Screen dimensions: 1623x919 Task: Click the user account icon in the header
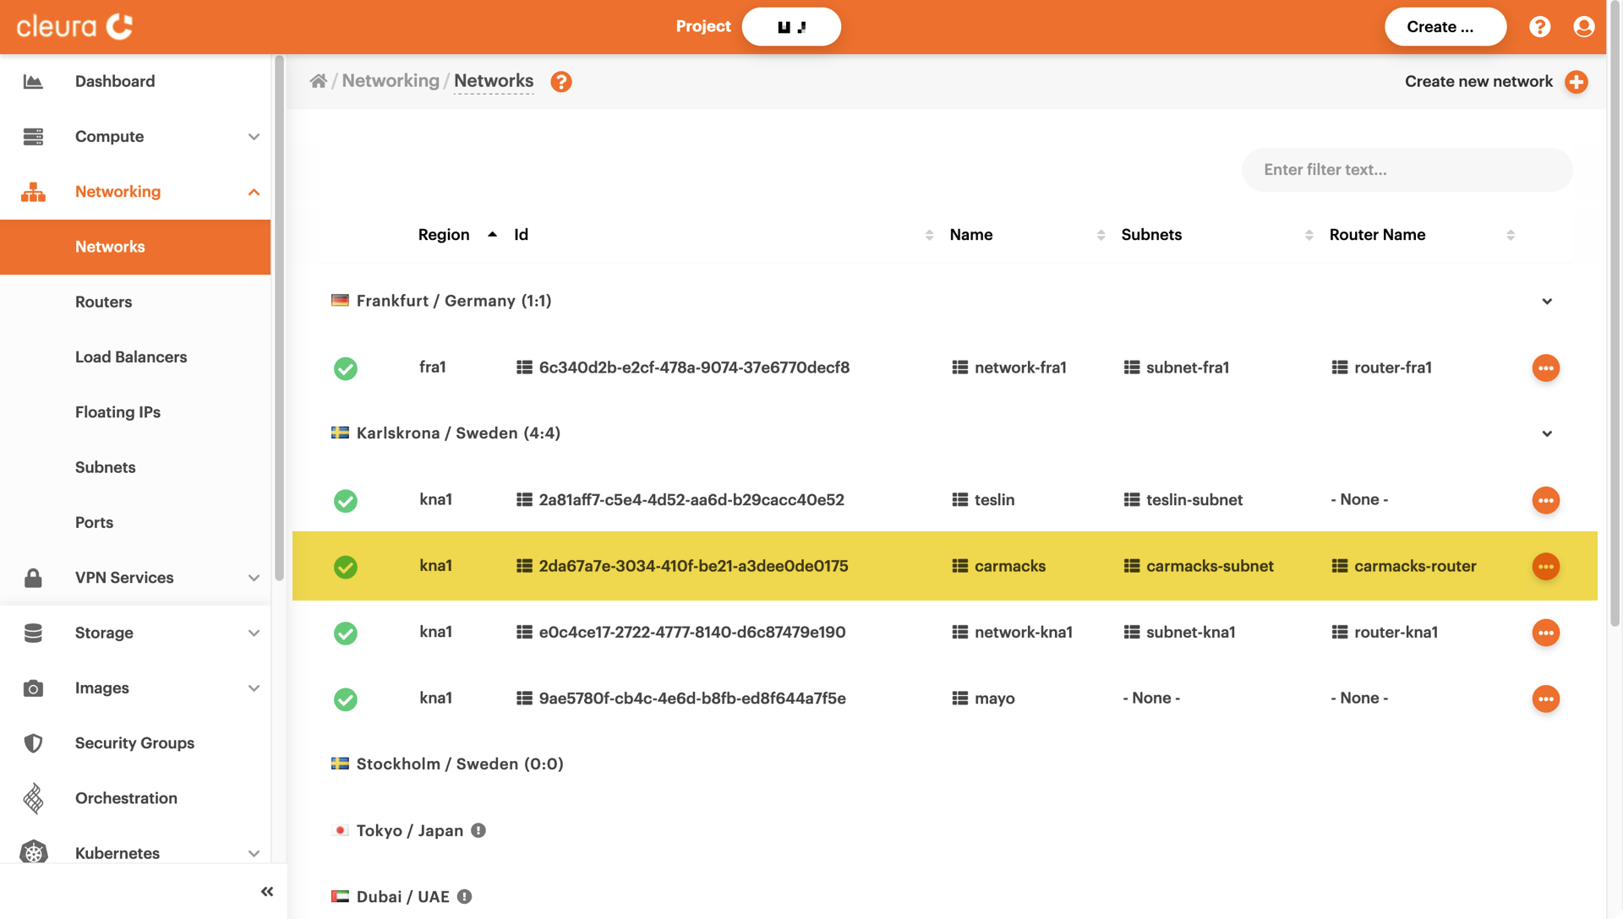[x=1584, y=27]
